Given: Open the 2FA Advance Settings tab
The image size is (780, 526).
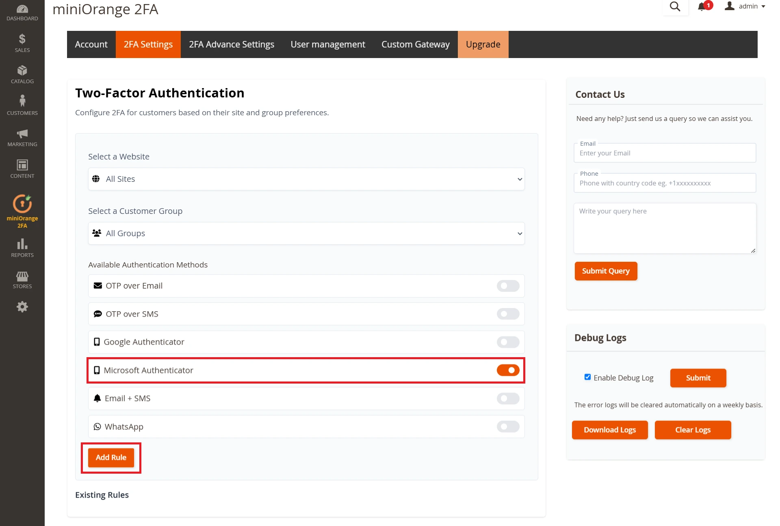Looking at the screenshot, I should click(x=232, y=44).
